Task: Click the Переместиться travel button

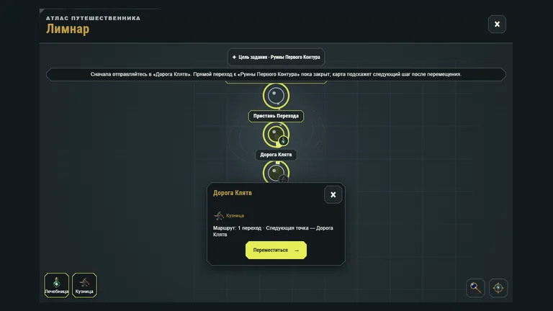Action: (x=276, y=250)
